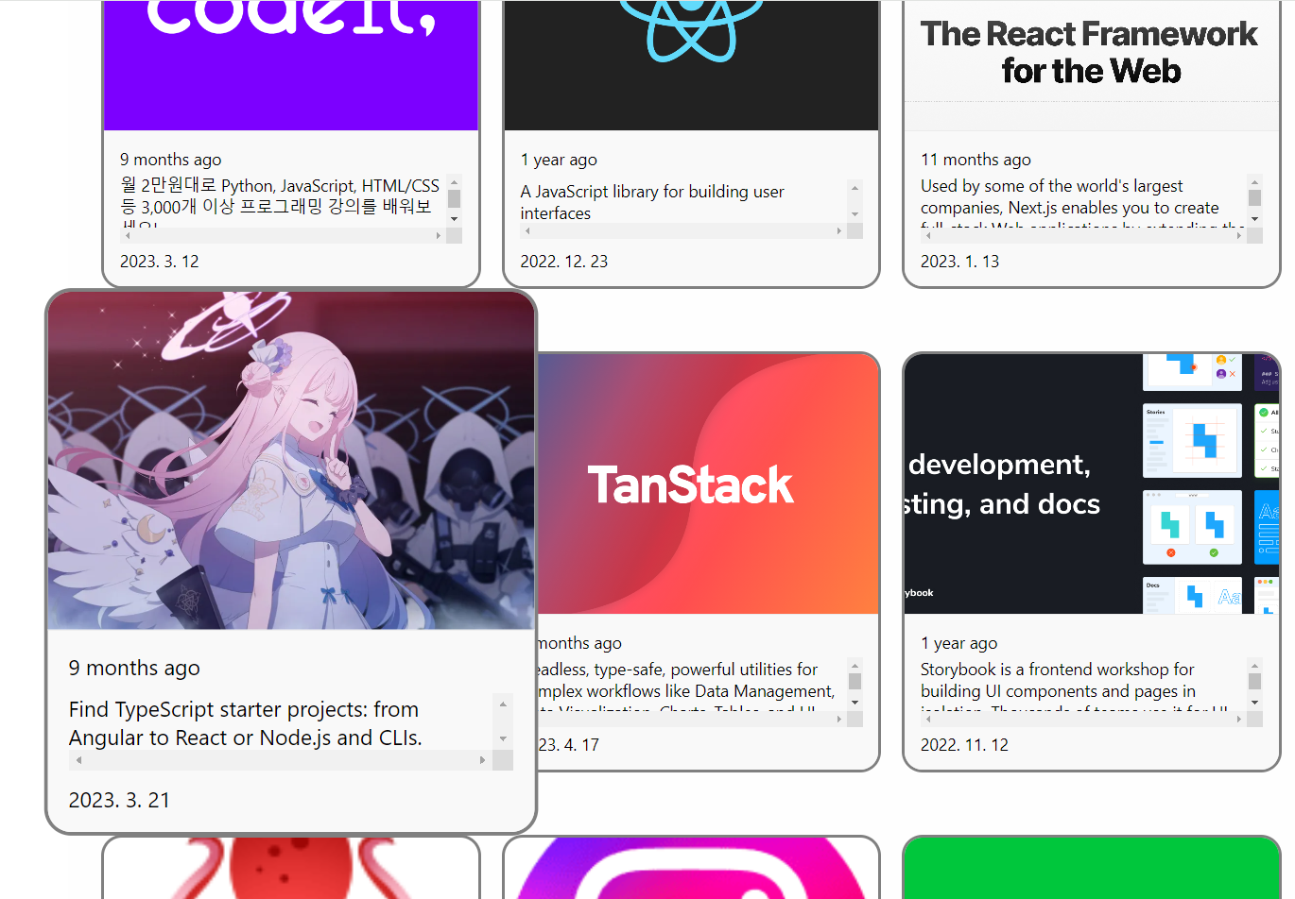Click the Next.js description vertical scrollbar thumb
Screen dimensions: 1295x899
point(1254,197)
